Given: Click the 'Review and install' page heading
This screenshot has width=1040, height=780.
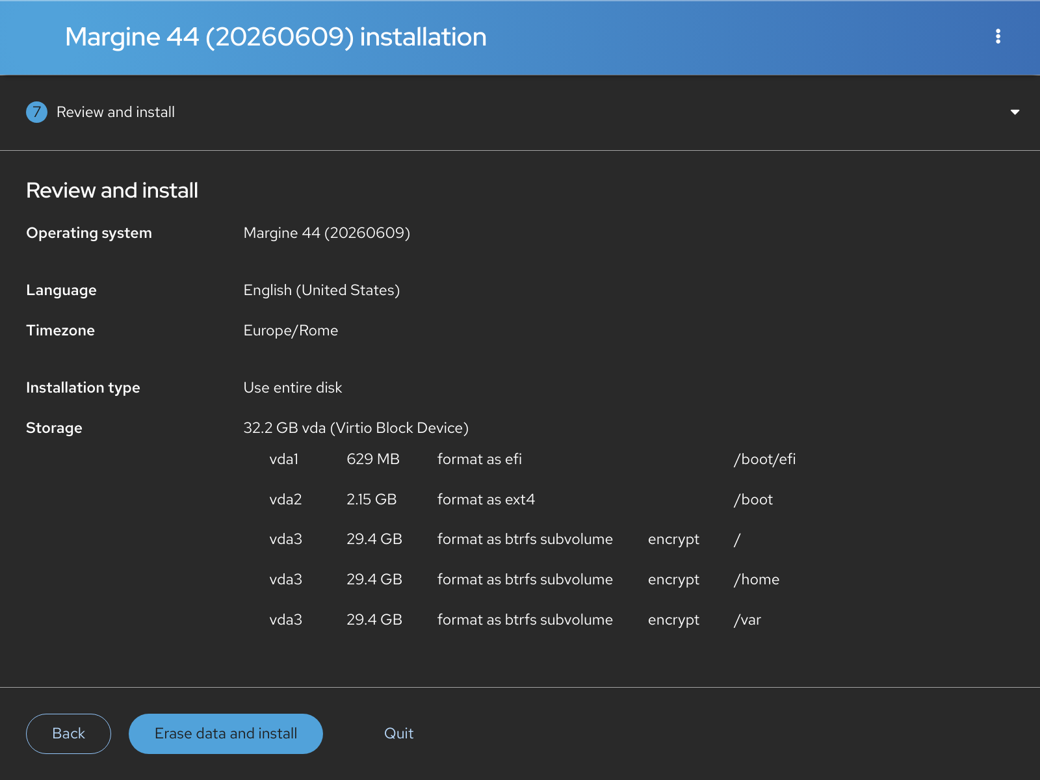Looking at the screenshot, I should (x=112, y=190).
